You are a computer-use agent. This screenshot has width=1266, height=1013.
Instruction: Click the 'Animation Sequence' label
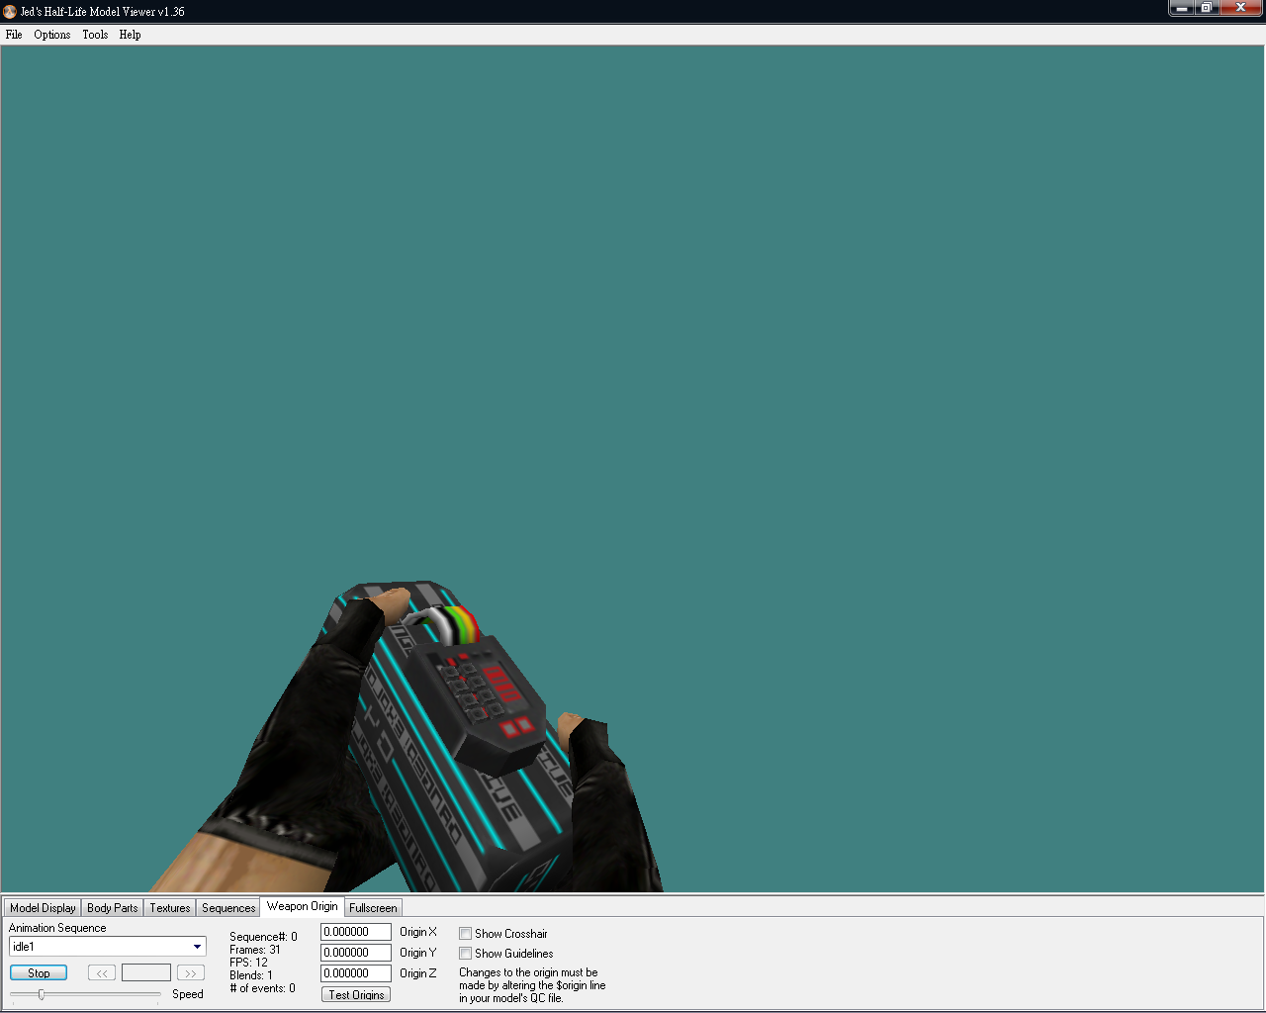click(57, 928)
